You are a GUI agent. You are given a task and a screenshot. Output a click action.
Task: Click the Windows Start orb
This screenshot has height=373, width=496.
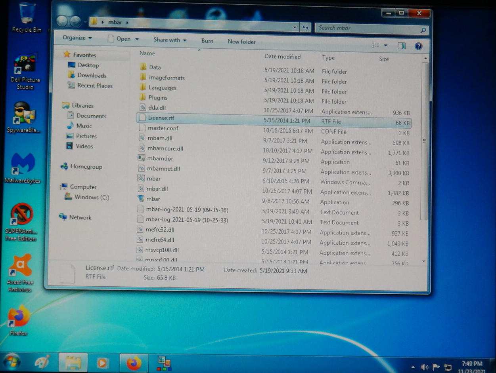11,362
